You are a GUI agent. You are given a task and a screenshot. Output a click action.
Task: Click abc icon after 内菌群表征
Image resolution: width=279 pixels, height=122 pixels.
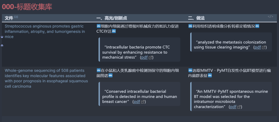click(x=210, y=76)
